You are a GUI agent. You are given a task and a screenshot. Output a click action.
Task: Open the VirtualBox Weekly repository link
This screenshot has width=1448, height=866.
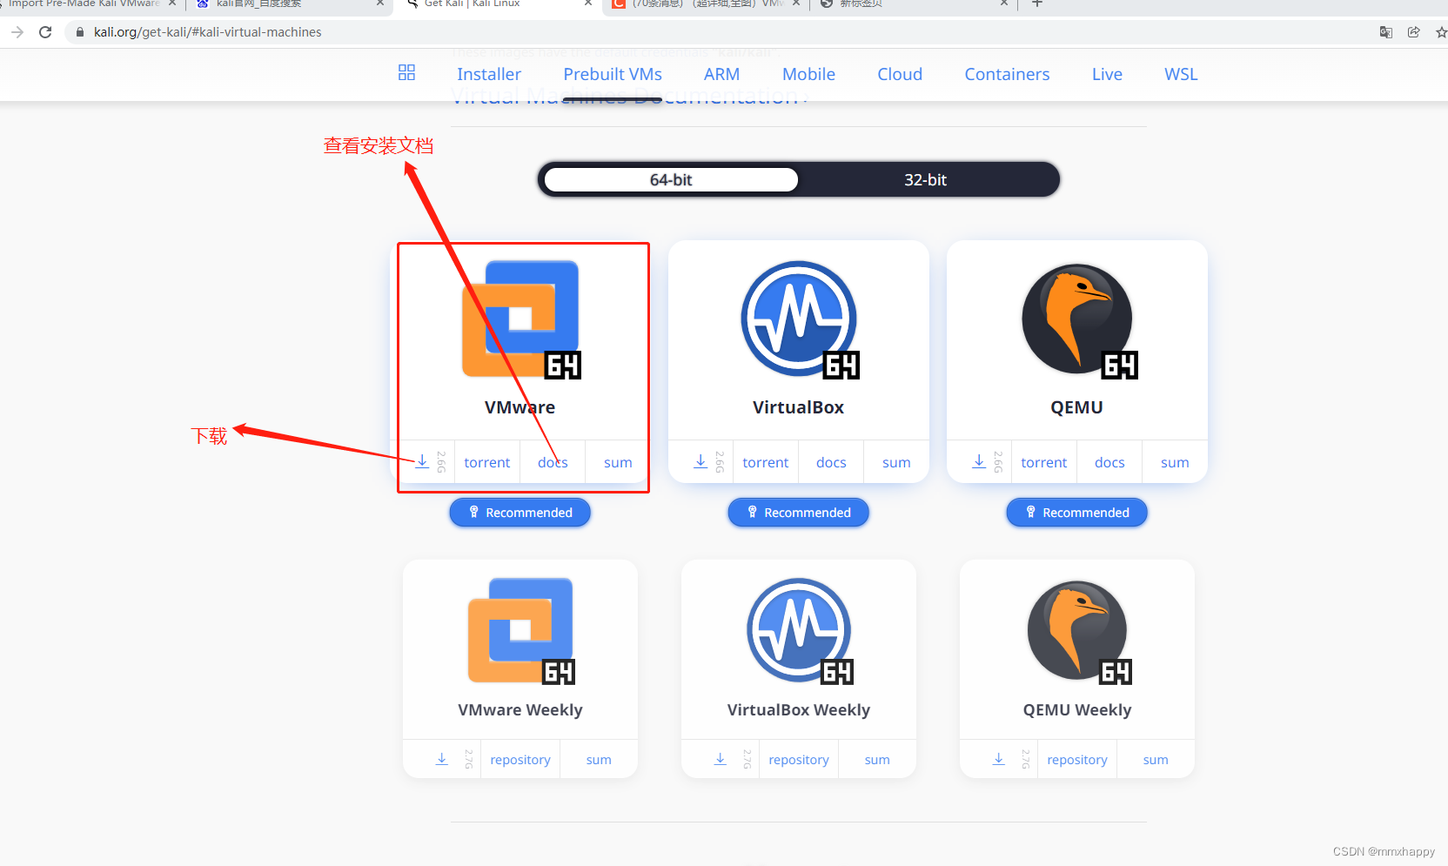point(799,760)
